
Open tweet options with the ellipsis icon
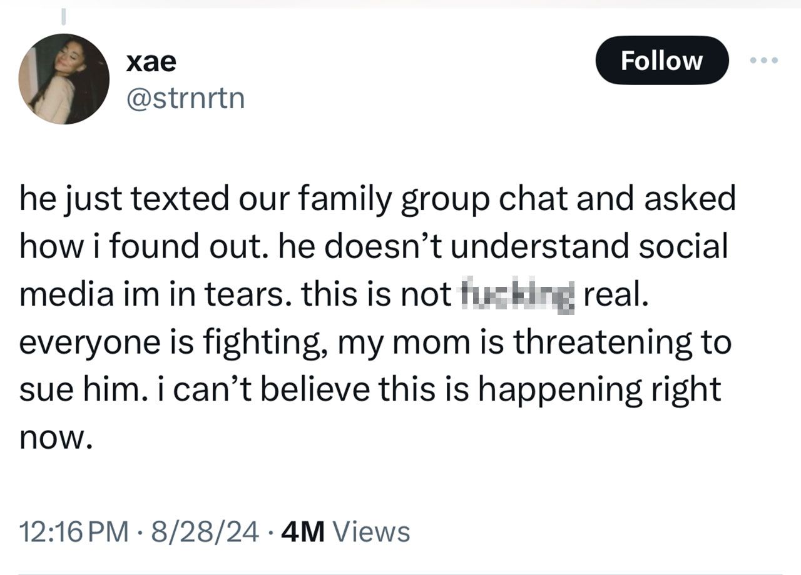tap(765, 59)
